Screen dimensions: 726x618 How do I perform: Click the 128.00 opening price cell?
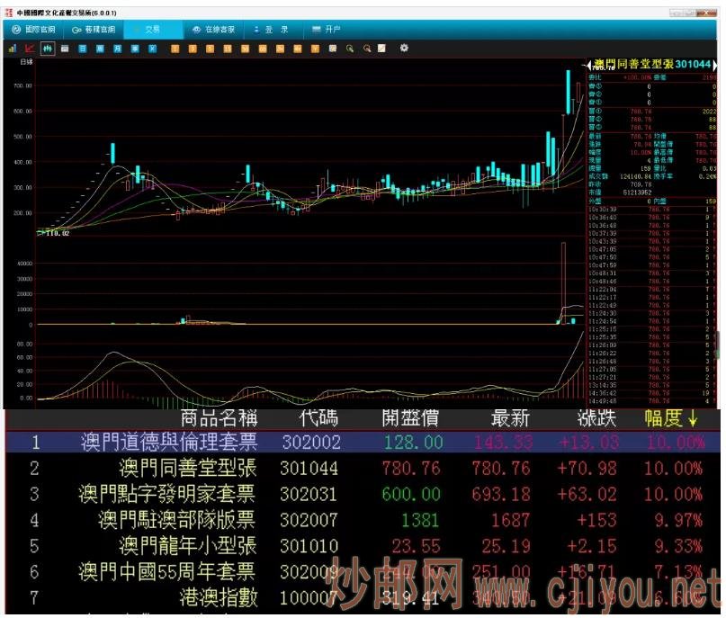[414, 443]
